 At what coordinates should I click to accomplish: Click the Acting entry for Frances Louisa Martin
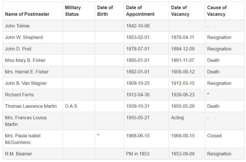pos(177,118)
